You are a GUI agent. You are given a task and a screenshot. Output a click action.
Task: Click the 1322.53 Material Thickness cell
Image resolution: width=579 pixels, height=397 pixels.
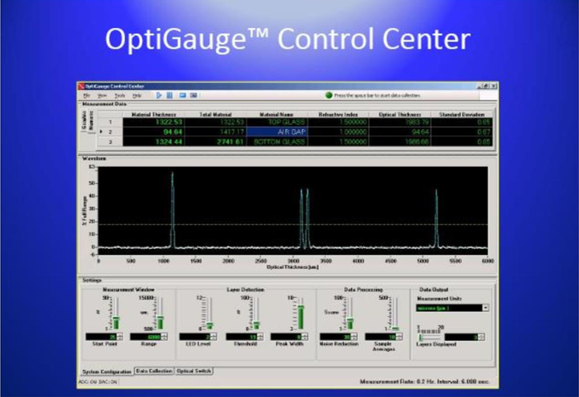(154, 123)
